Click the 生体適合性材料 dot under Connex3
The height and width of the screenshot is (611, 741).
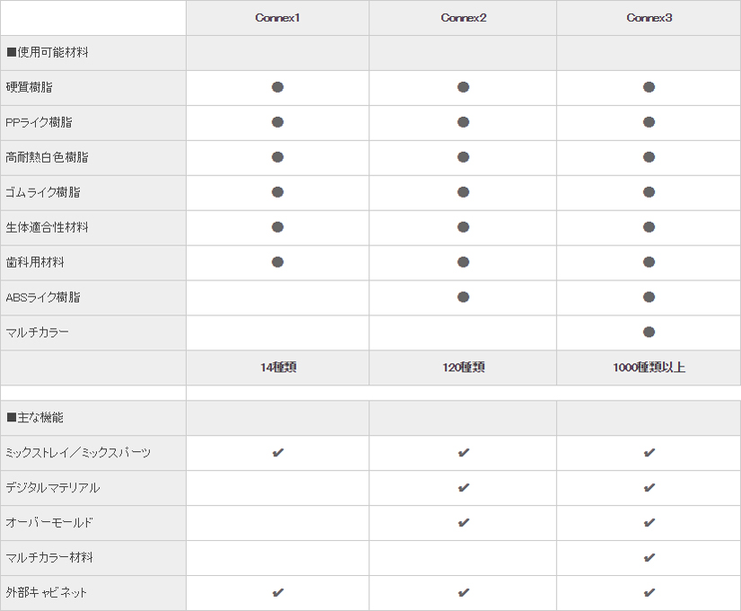pyautogui.click(x=648, y=227)
